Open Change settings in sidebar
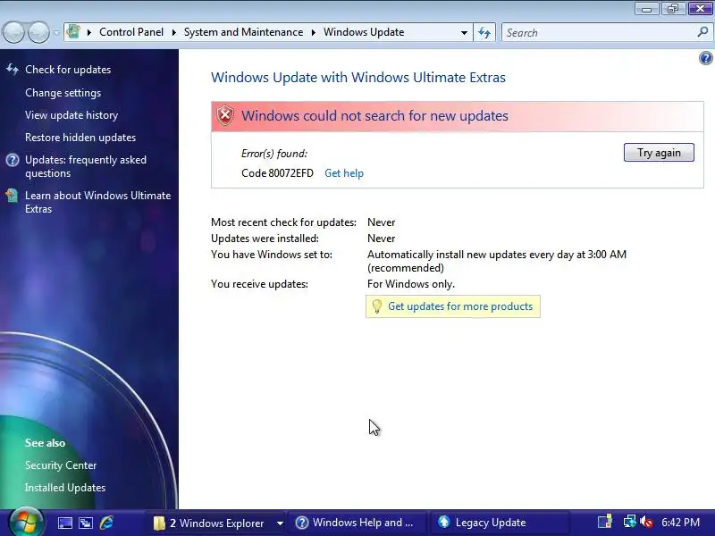Image resolution: width=715 pixels, height=536 pixels. pyautogui.click(x=63, y=93)
